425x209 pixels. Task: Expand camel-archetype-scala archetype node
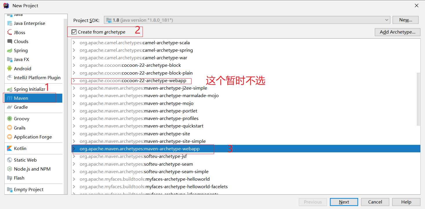coord(74,42)
